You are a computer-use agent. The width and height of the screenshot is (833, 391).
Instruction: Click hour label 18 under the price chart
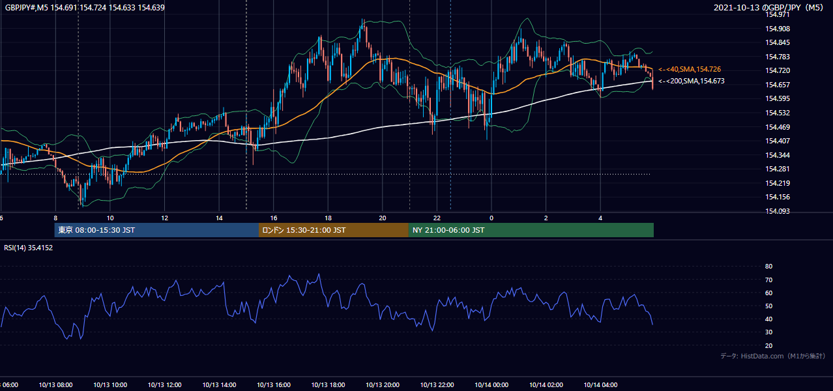328,218
